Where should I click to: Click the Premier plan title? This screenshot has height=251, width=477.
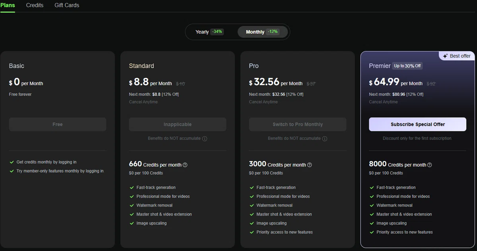(x=380, y=66)
